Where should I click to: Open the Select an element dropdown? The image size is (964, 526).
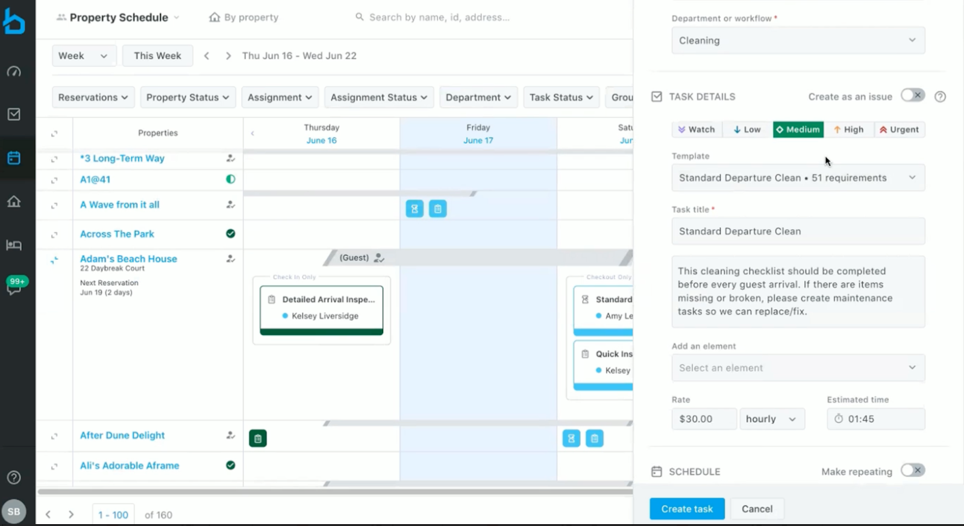point(798,368)
